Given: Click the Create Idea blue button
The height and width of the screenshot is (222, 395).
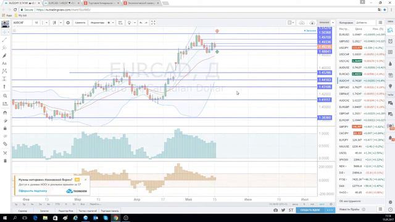Looking at the screenshot, I should [310, 210].
